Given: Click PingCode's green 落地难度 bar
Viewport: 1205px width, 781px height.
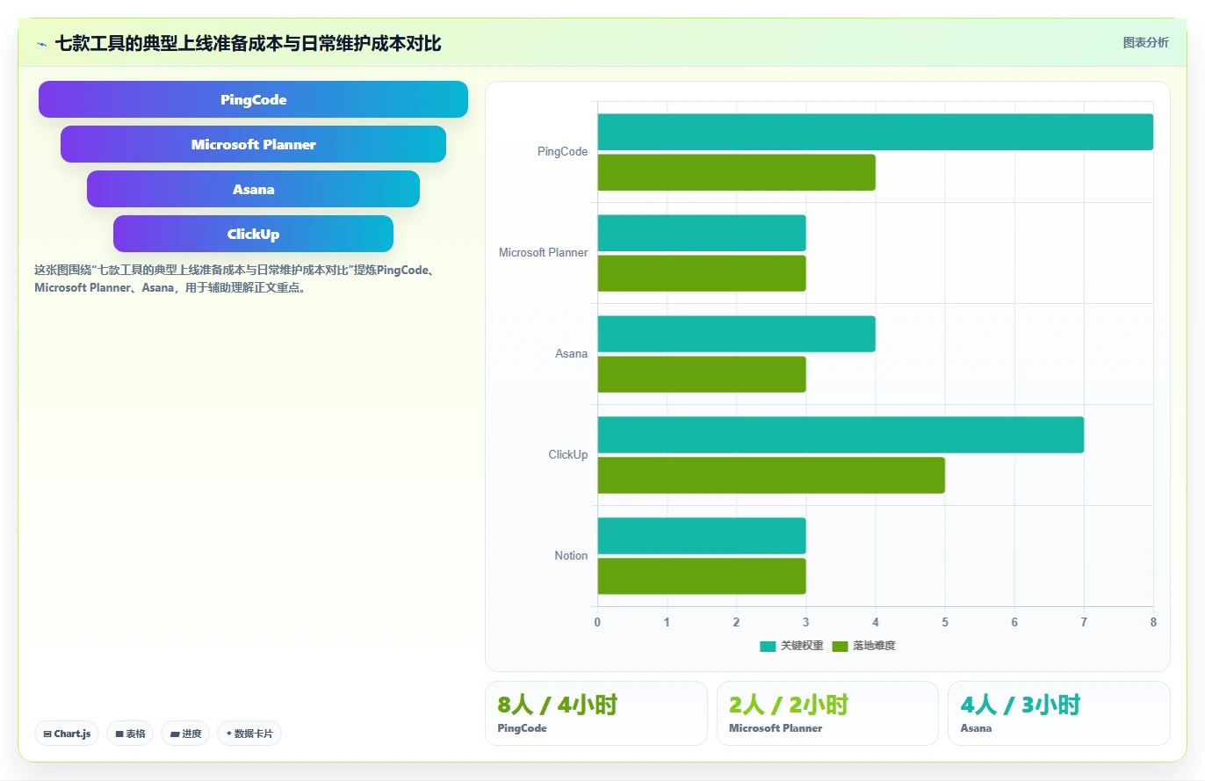Looking at the screenshot, I should (737, 172).
